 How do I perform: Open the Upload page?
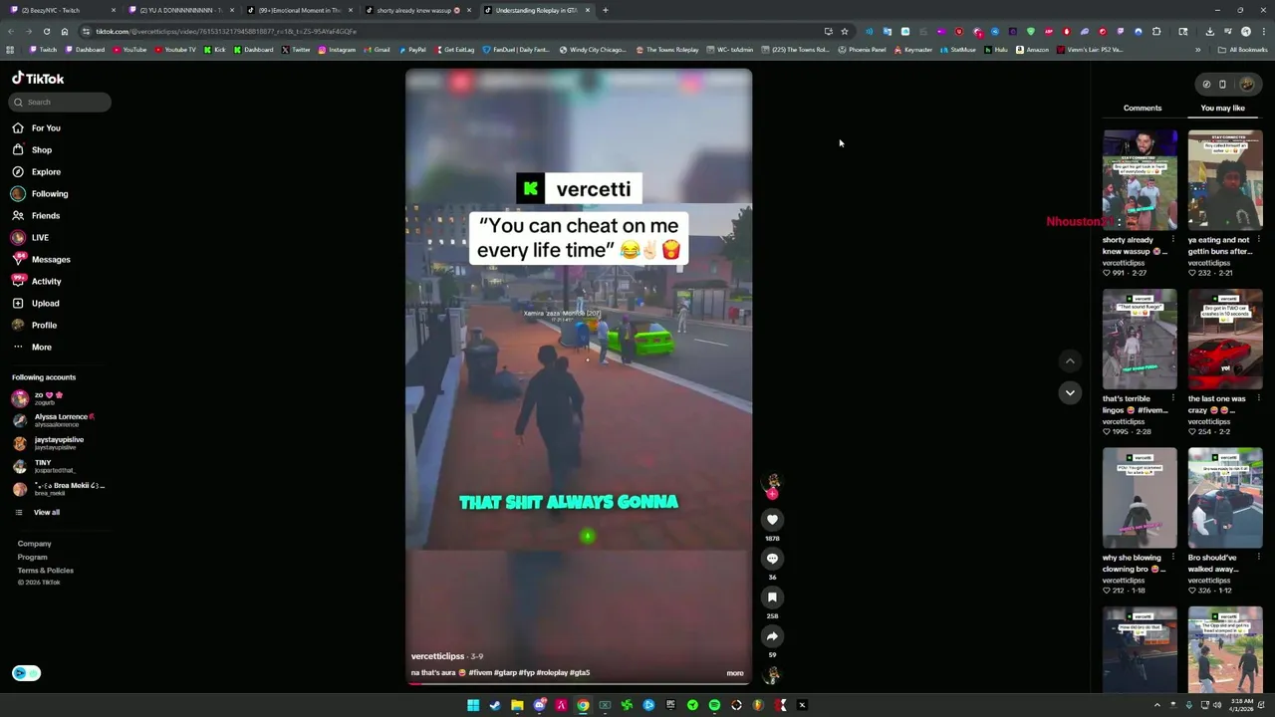point(37,304)
